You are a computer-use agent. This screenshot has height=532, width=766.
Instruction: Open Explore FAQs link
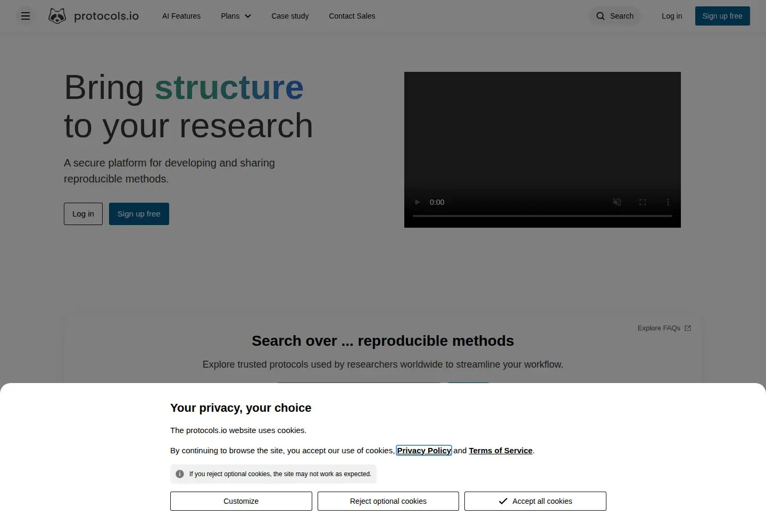point(664,328)
